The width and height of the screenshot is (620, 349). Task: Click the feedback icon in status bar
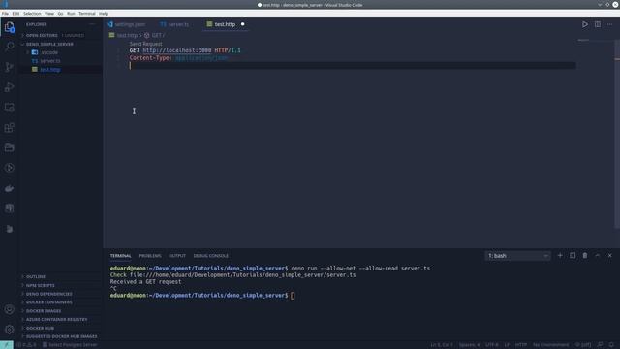click(601, 345)
